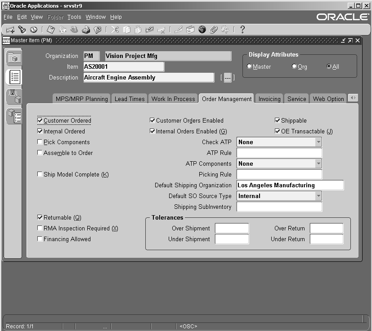Click the Paste clipboard toolbar icon
Screen dimensions: 372x331
tap(138, 30)
